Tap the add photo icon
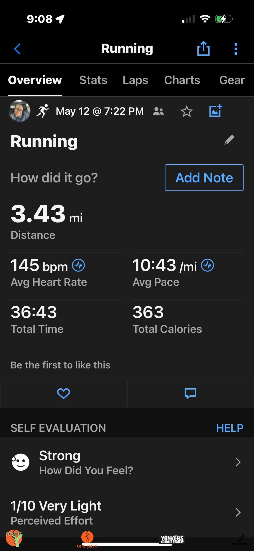 [215, 111]
